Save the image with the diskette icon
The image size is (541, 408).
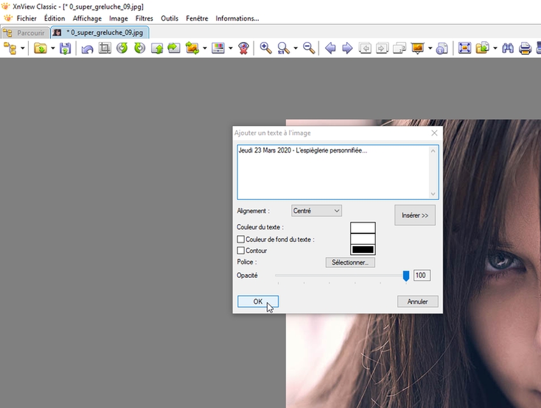[65, 48]
